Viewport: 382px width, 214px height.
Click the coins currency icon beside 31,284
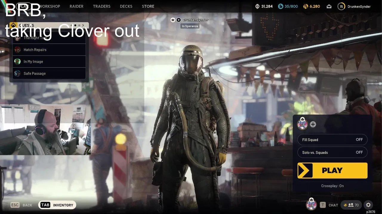(258, 6)
